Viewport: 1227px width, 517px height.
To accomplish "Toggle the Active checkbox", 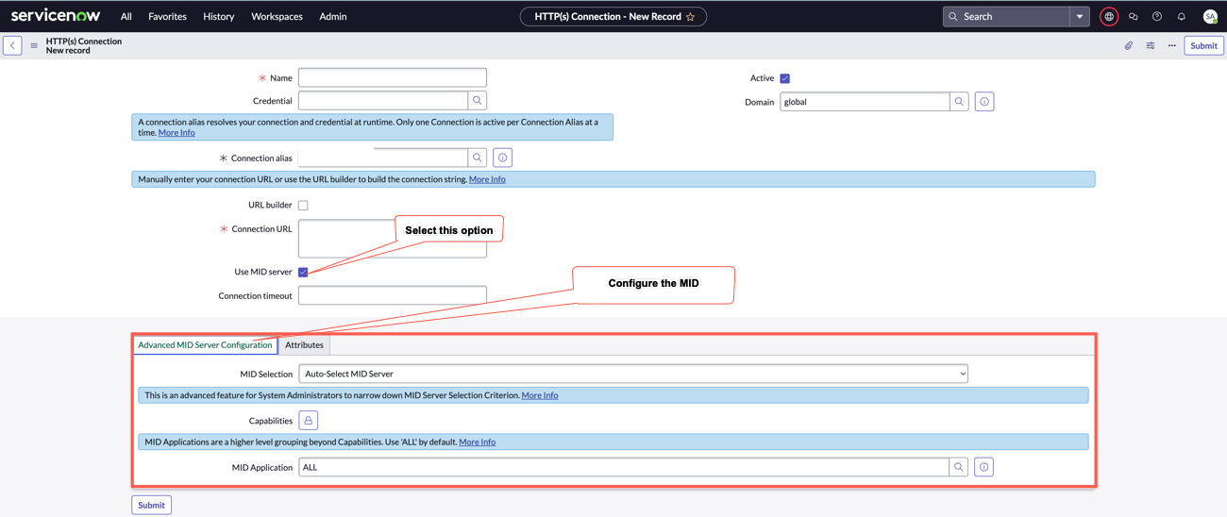I will pos(784,78).
